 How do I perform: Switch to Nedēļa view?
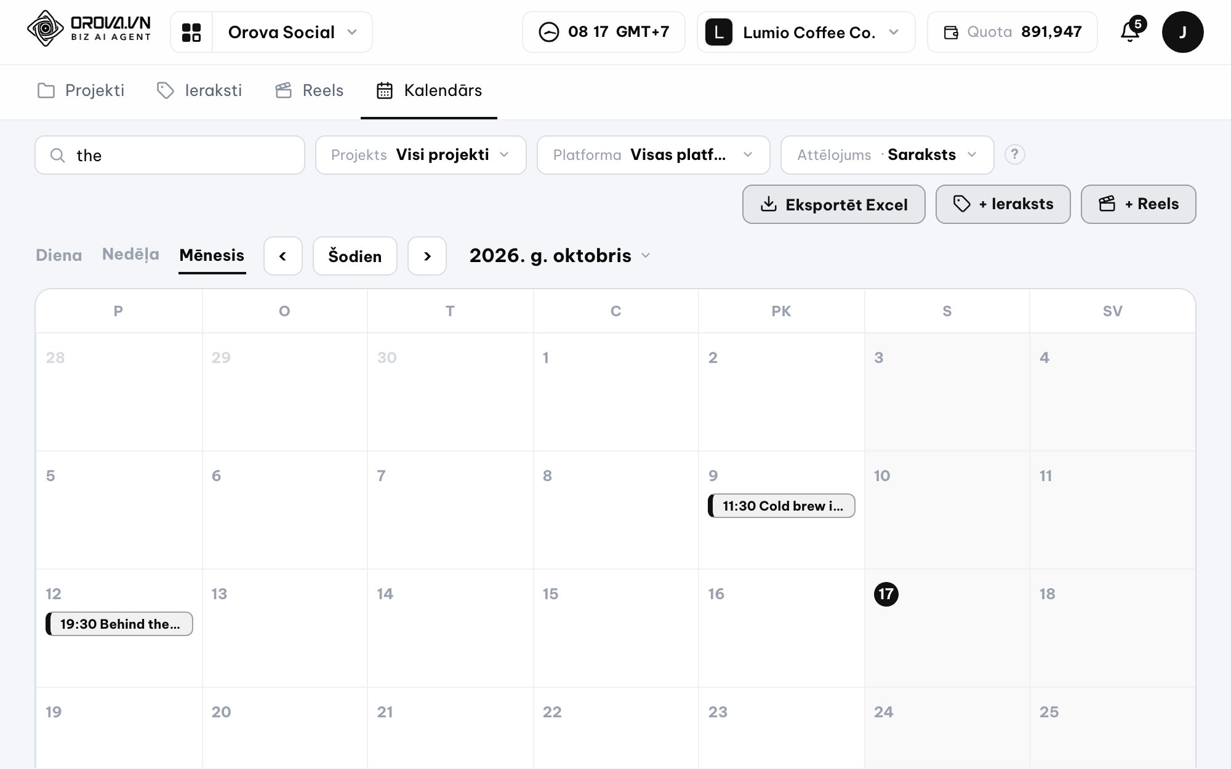(x=130, y=255)
